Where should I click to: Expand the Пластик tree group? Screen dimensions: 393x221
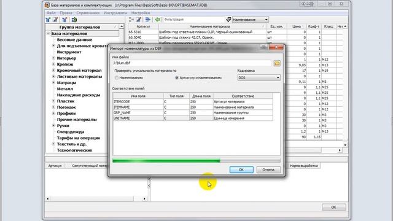53,101
